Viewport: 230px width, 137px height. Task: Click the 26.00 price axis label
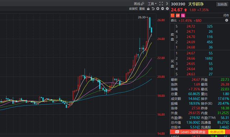(x=161, y=20)
